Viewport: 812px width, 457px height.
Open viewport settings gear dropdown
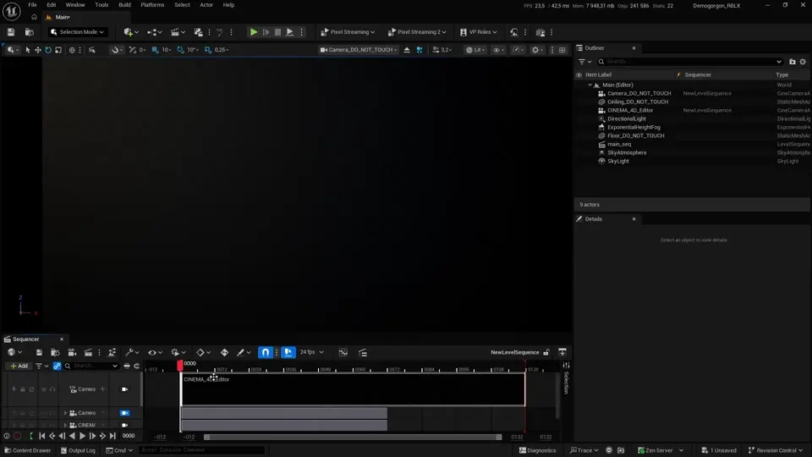538,50
